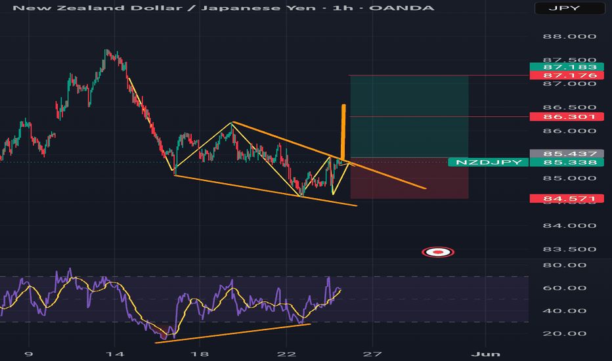Click the 40.00 RSI axis value

coord(564,311)
